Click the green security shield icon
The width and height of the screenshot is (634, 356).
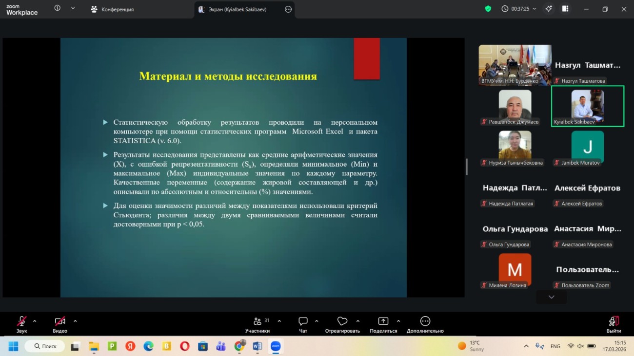pos(488,8)
